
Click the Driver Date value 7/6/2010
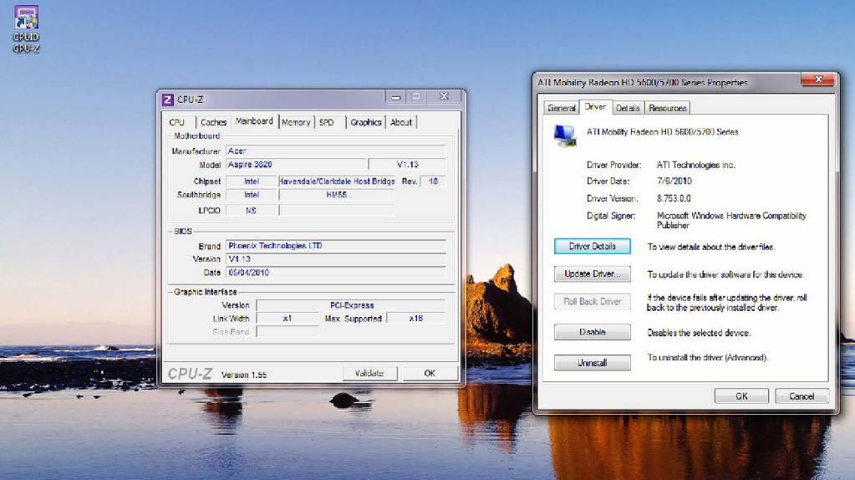pos(674,181)
